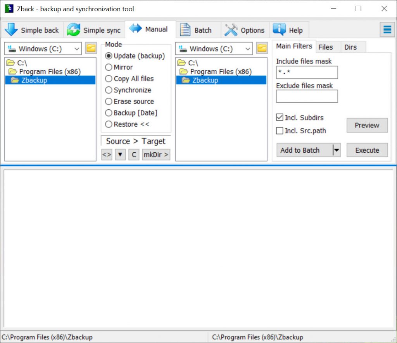This screenshot has height=343, width=397.
Task: Click the Preview button
Action: (x=367, y=125)
